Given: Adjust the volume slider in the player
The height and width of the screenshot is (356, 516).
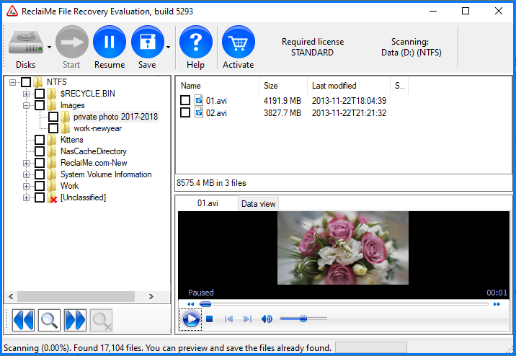Looking at the screenshot, I should point(303,319).
